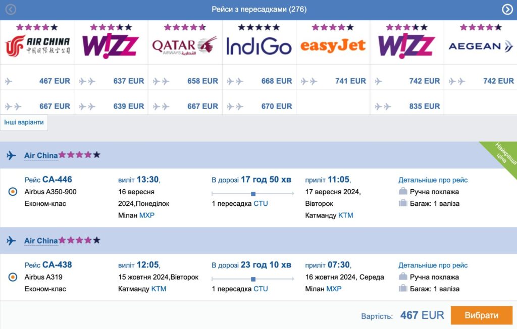Screen dimensions: 517x329
Task: Select the easyJet airline logo
Action: click(x=333, y=46)
